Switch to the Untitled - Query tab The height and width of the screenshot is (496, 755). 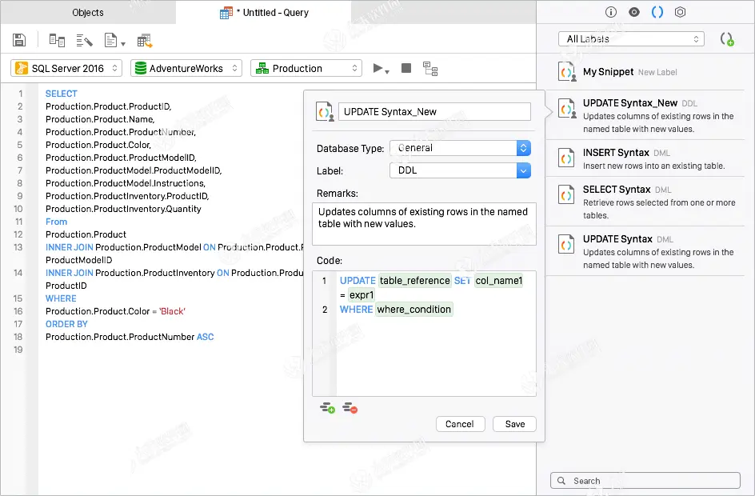click(264, 13)
